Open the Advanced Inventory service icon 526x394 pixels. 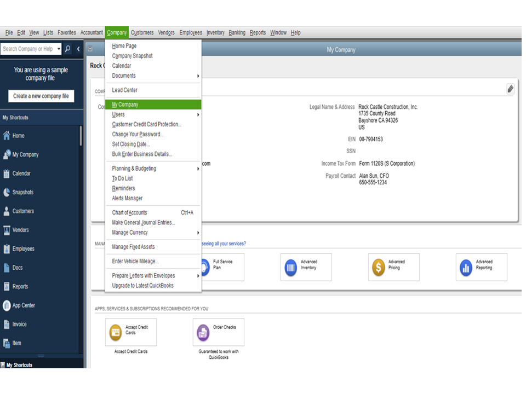(x=290, y=268)
